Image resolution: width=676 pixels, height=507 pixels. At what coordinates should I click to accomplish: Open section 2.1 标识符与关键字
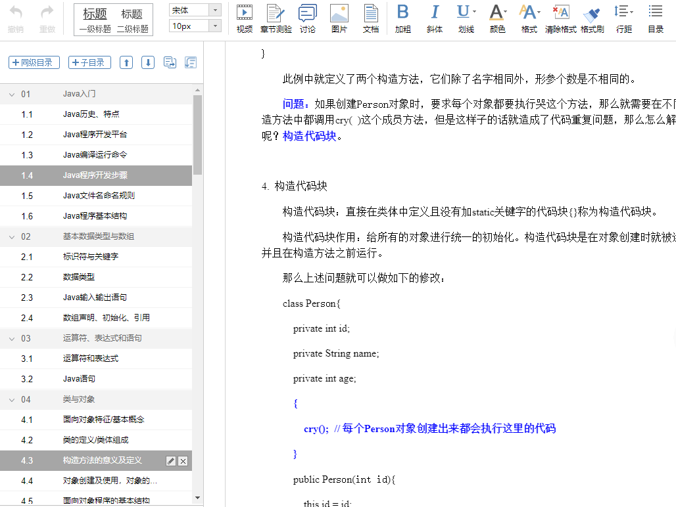[x=96, y=257]
